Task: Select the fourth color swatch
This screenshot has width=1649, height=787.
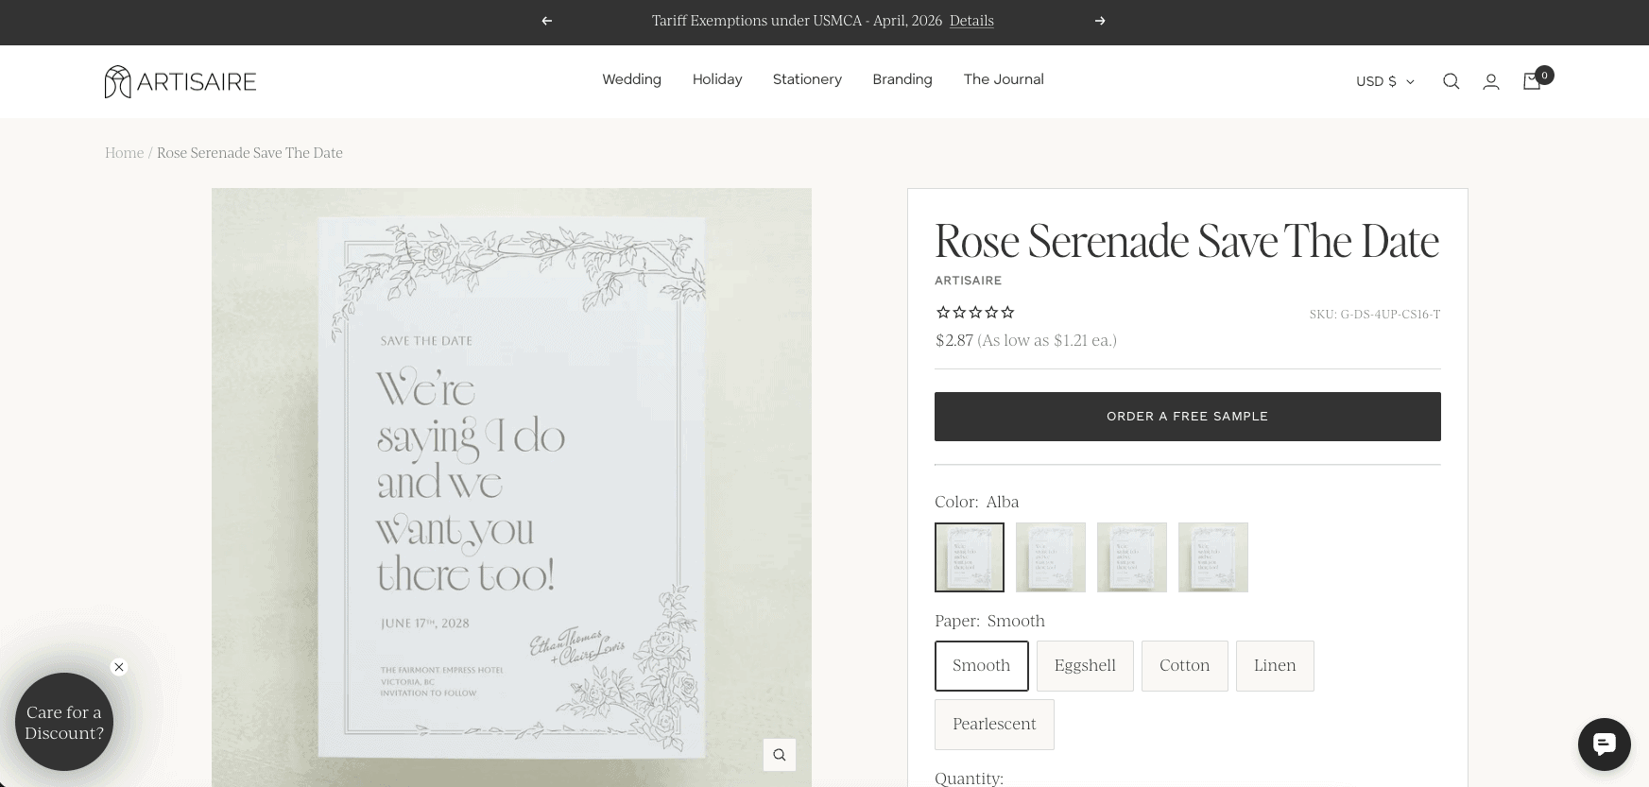Action: point(1213,557)
